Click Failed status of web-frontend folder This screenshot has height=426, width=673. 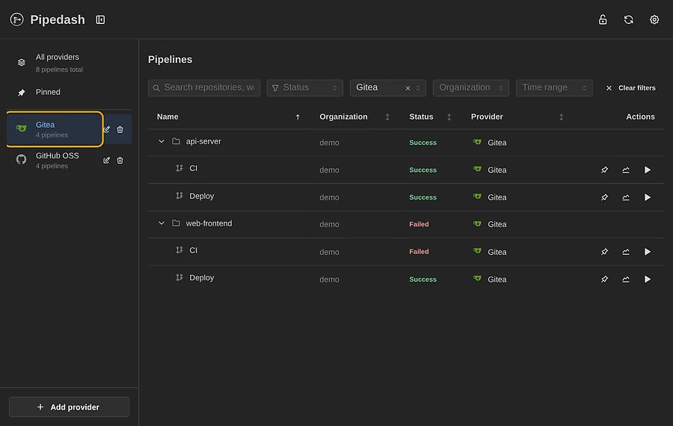419,224
